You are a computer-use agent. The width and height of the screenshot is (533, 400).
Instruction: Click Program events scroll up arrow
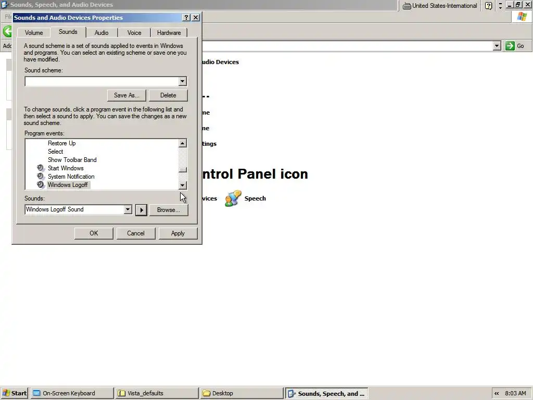tap(183, 143)
